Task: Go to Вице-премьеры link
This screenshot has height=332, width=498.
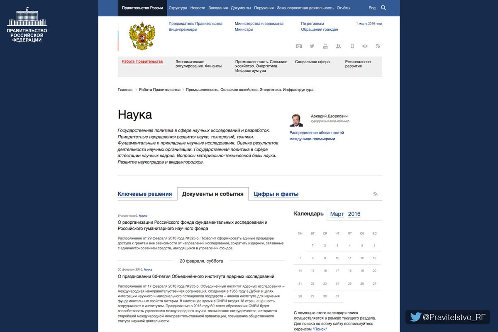Action: [x=183, y=29]
